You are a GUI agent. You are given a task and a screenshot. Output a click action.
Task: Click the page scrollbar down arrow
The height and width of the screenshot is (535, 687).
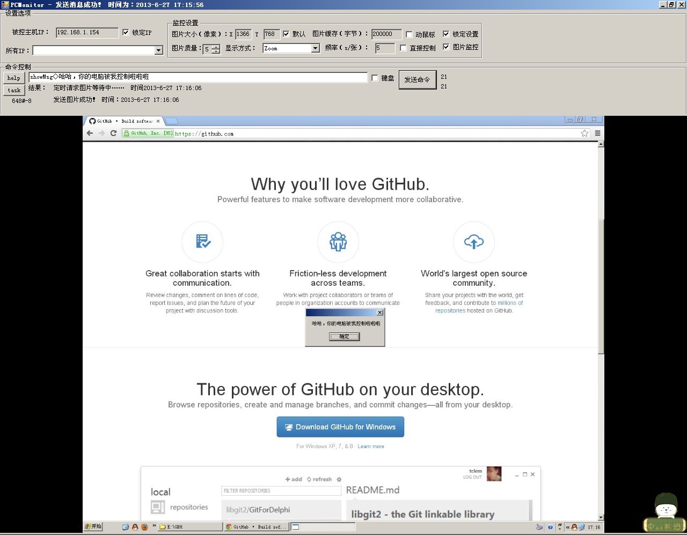tap(601, 517)
